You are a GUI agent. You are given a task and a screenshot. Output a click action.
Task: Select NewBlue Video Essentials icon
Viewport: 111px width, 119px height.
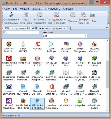(x=52, y=104)
